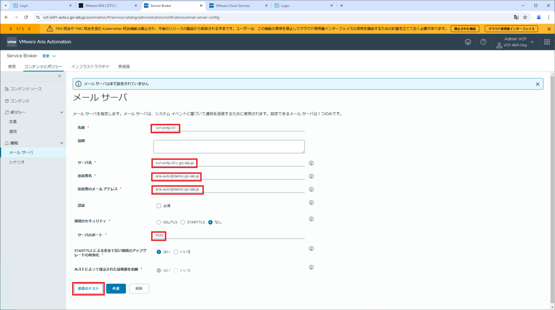The height and width of the screenshot is (310, 555).
Task: Click the 接続のテスト button
Action: [x=88, y=288]
